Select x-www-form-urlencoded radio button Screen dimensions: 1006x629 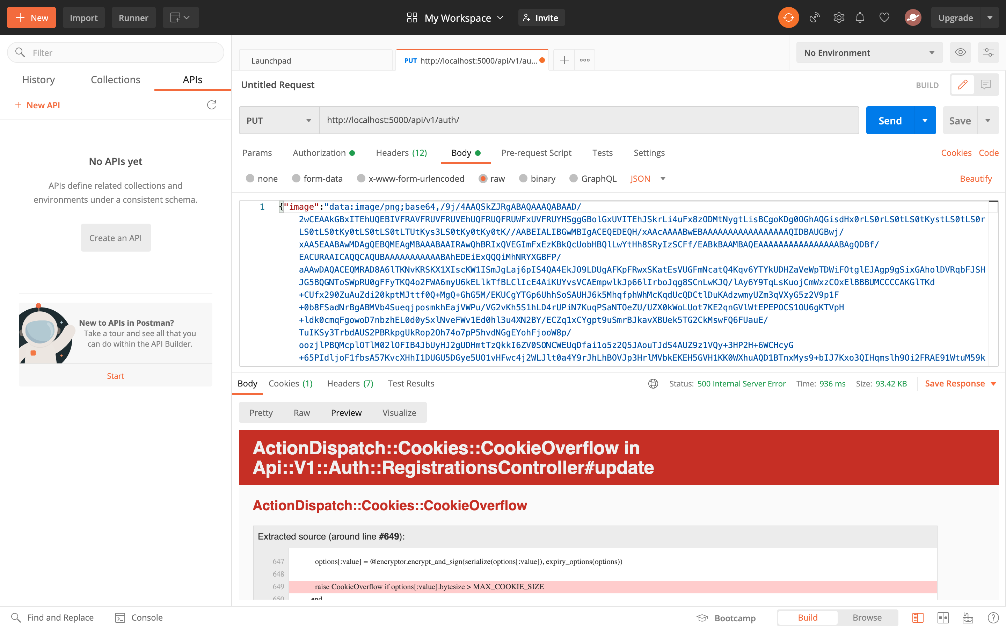pyautogui.click(x=361, y=178)
